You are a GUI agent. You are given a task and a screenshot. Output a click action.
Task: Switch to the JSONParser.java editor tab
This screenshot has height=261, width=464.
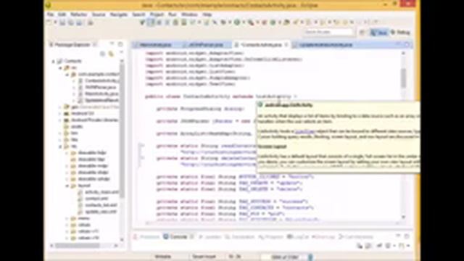click(206, 45)
